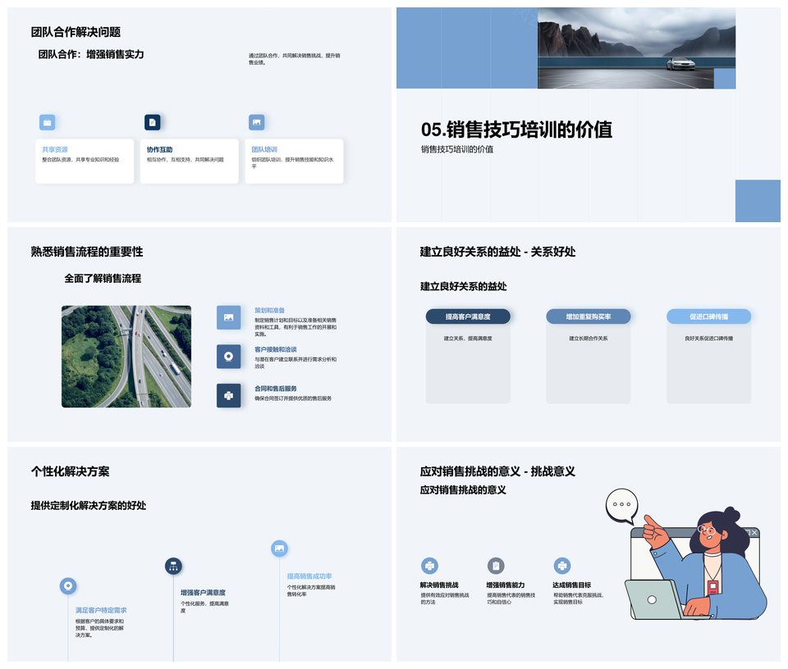Click the speech bubble with three dots
Viewport: 788px width, 669px height.
pos(623,505)
